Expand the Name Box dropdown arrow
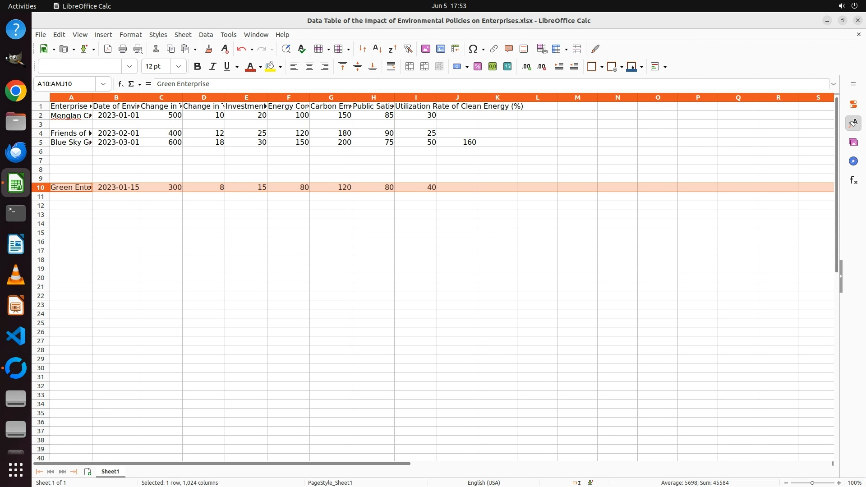This screenshot has height=487, width=866. [103, 84]
